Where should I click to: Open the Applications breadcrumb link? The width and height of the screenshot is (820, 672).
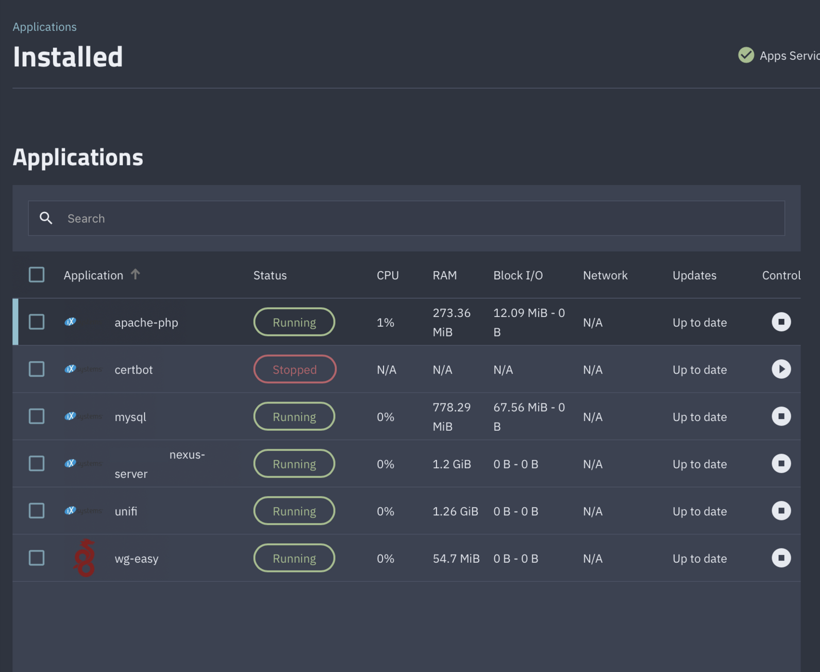click(45, 27)
